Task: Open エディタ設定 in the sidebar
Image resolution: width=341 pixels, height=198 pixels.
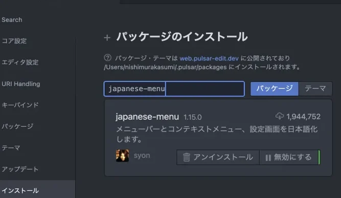Action: 20,62
